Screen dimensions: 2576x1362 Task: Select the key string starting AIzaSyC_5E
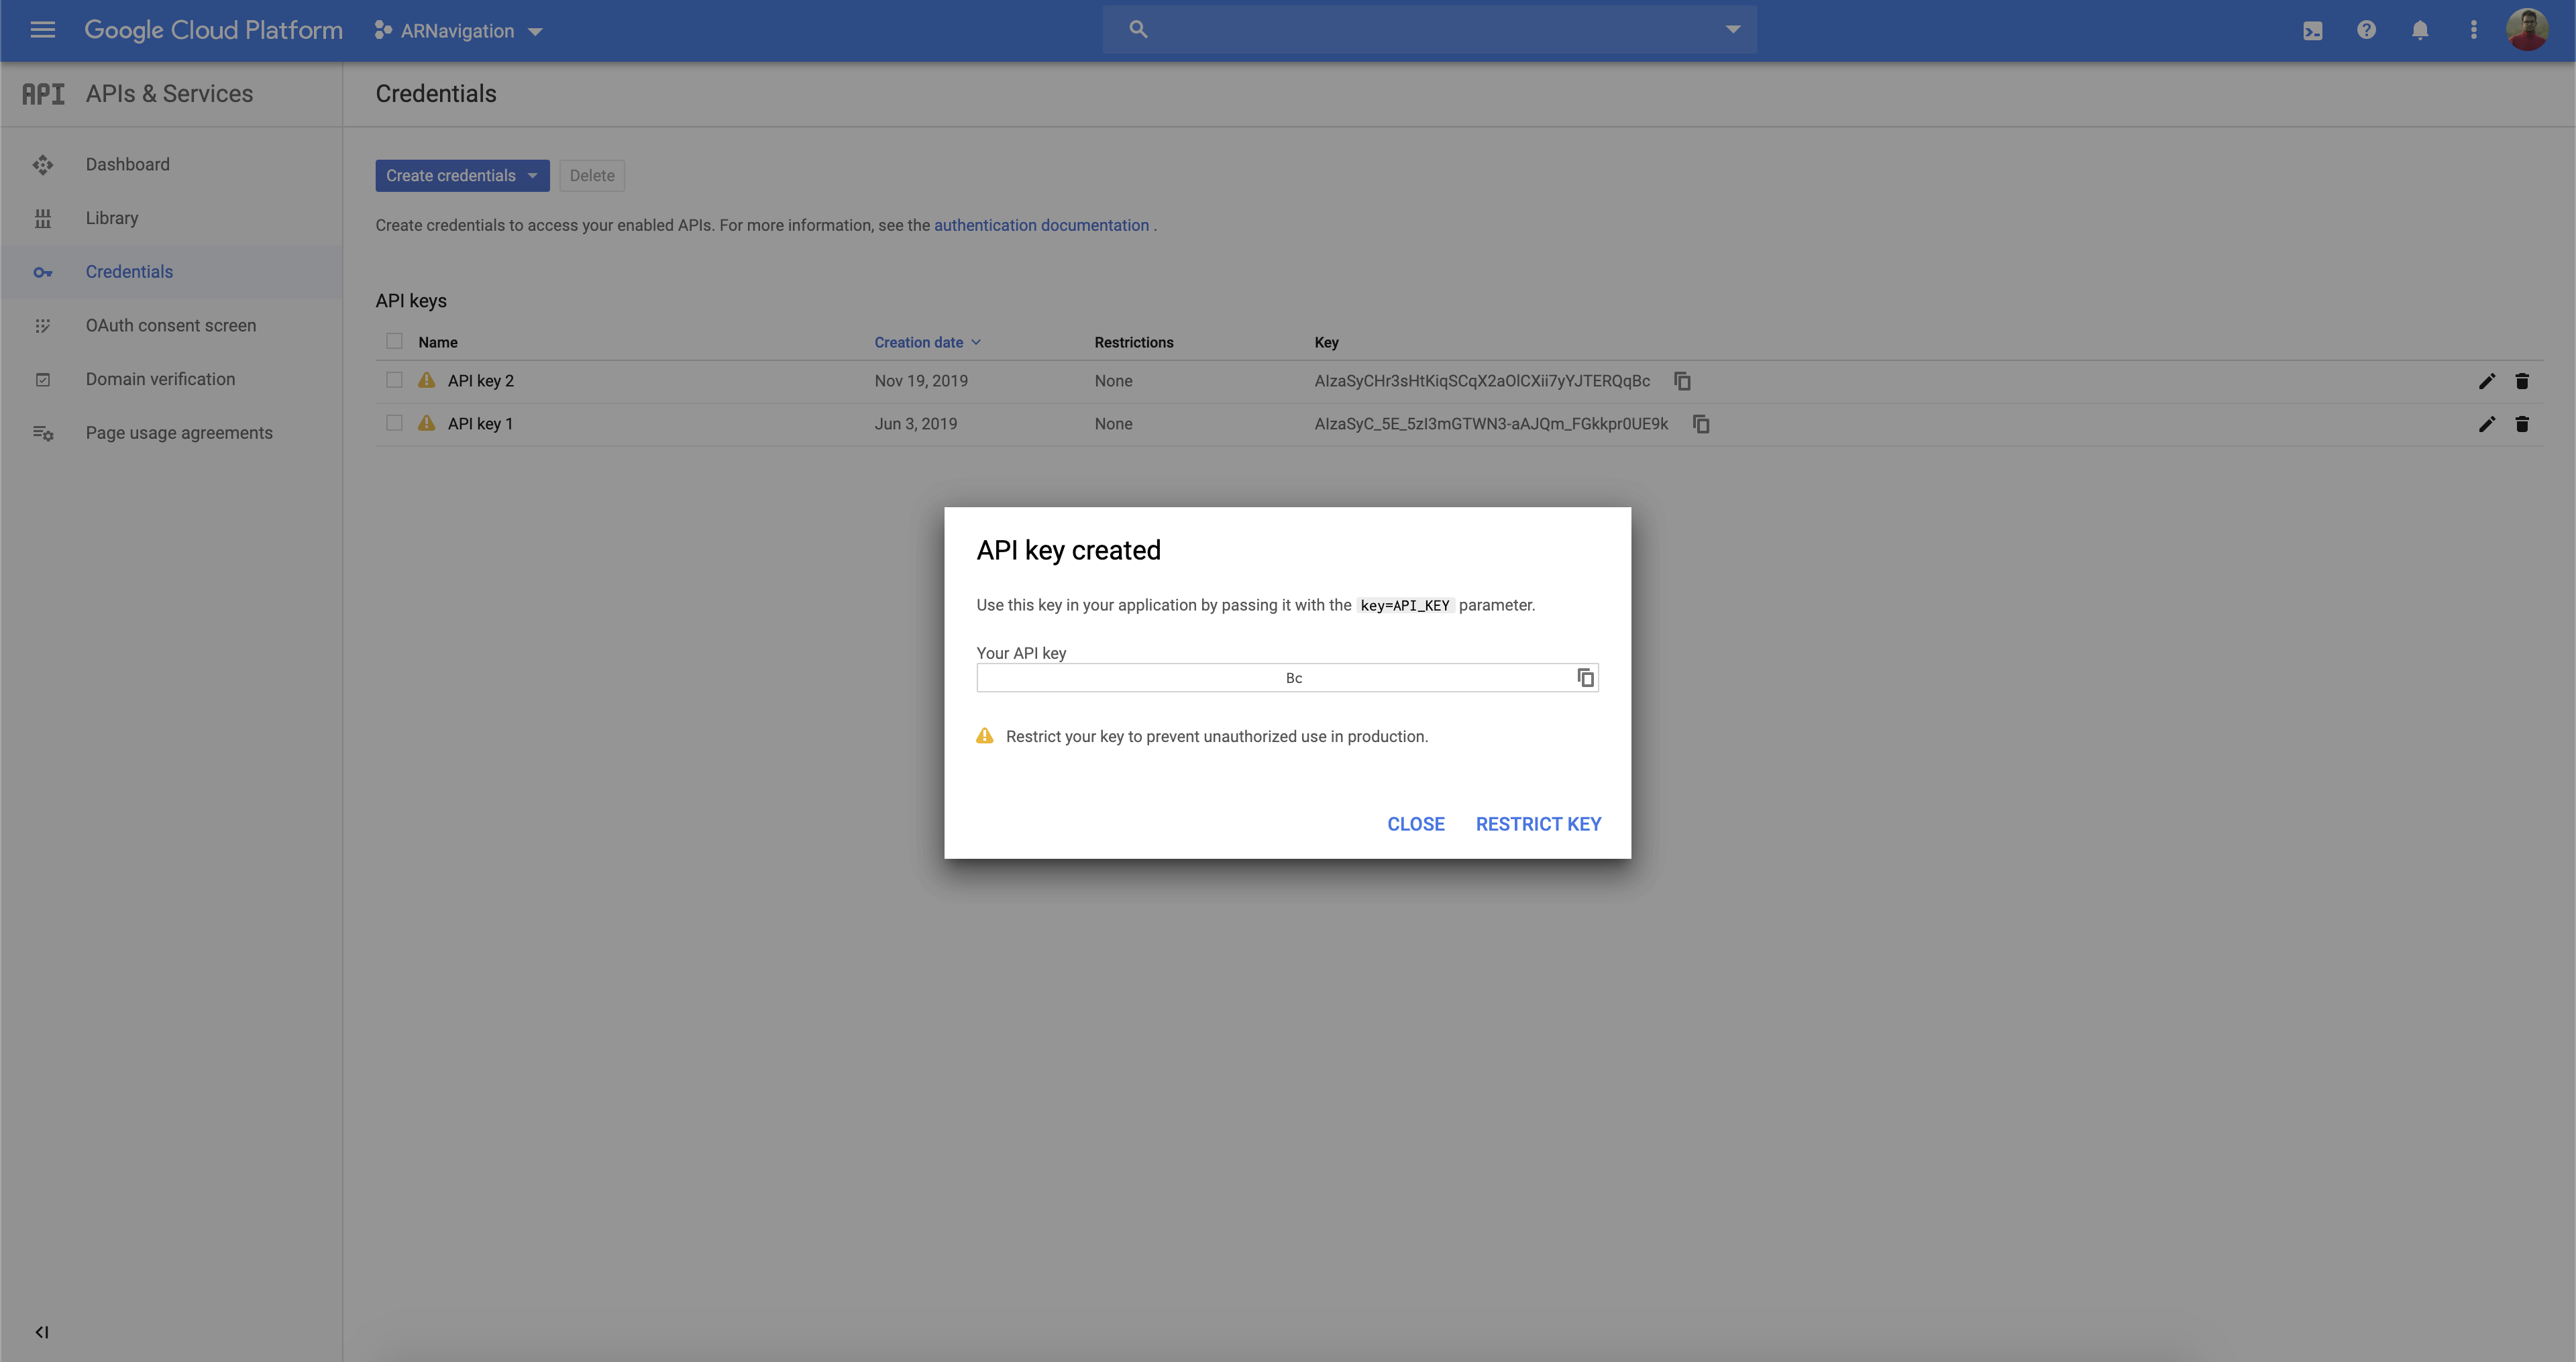point(1491,424)
